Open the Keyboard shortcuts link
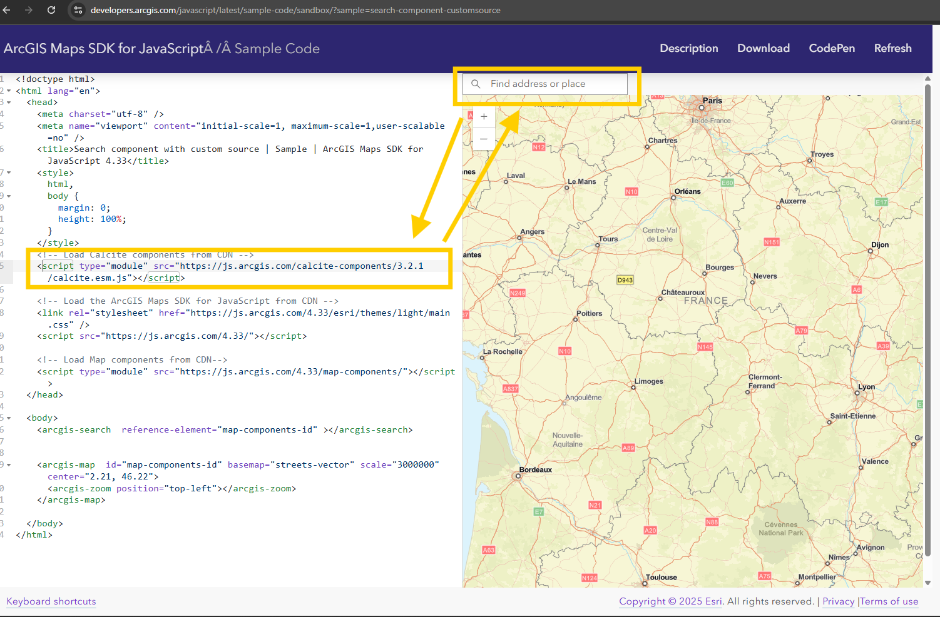The width and height of the screenshot is (940, 617). [x=51, y=601]
